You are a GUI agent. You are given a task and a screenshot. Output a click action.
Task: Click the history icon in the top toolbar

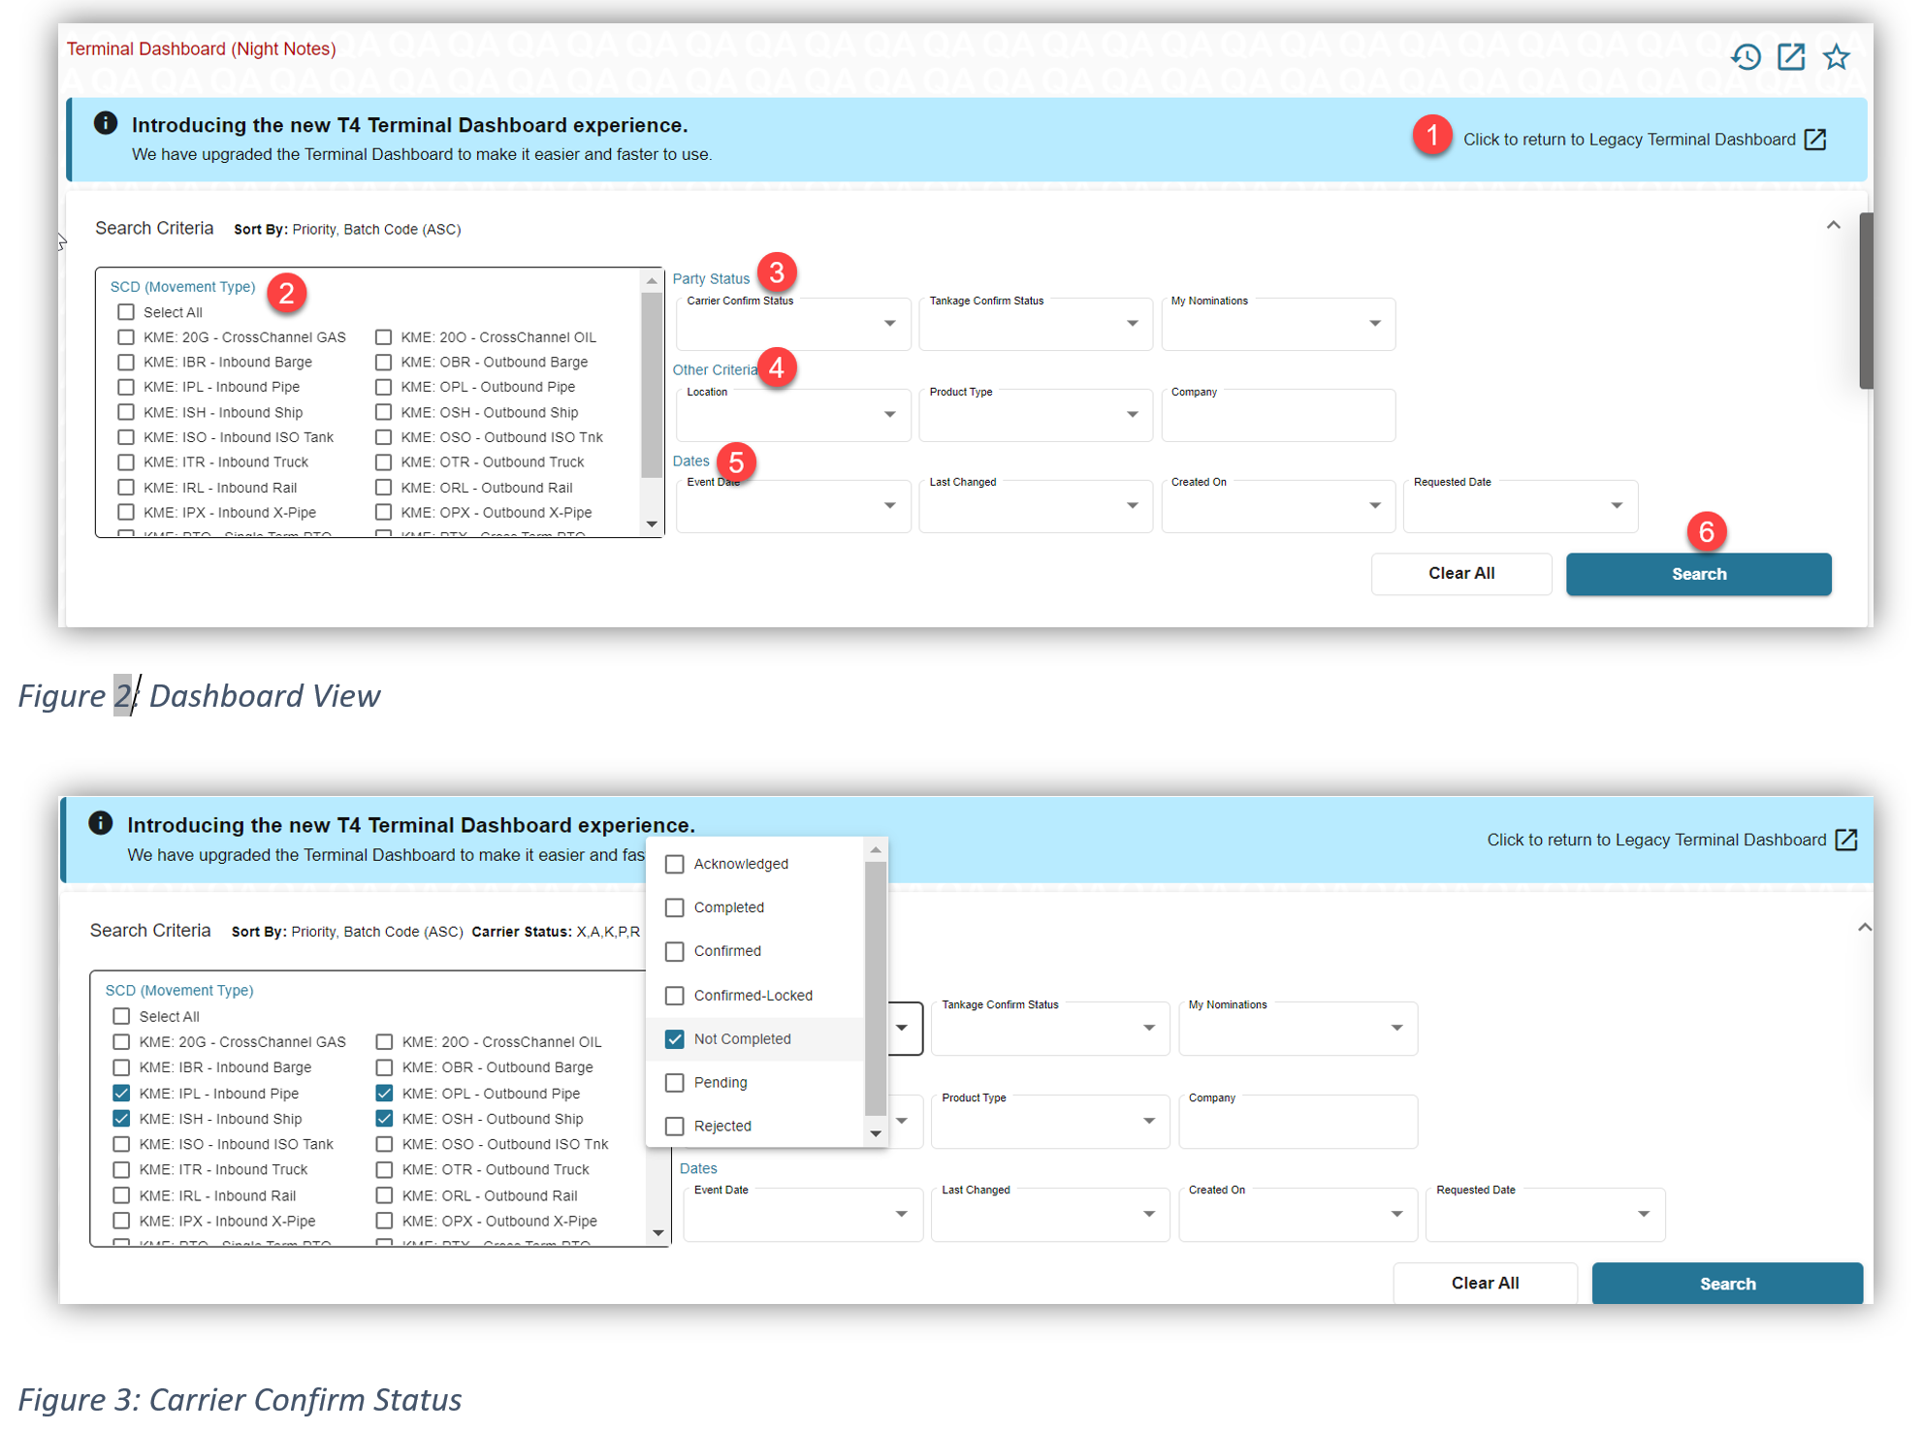1746,57
